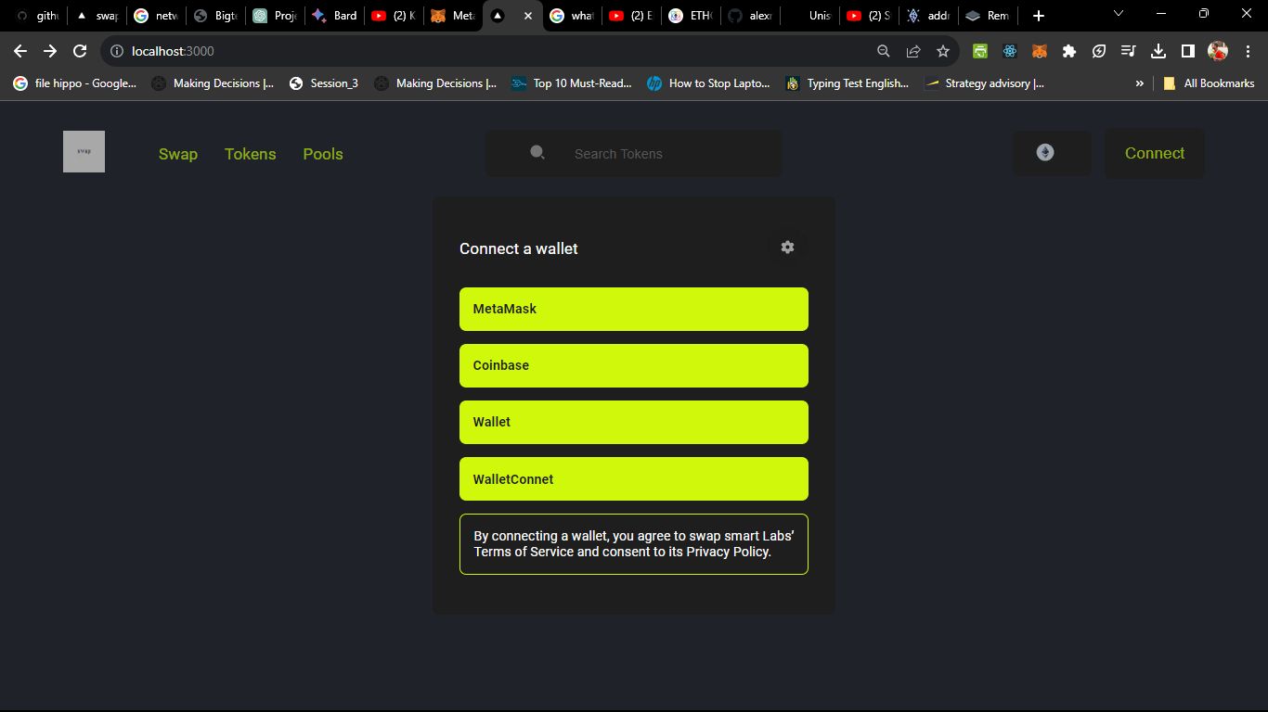
Task: Go forward with the browser forward arrow
Action: coord(50,51)
